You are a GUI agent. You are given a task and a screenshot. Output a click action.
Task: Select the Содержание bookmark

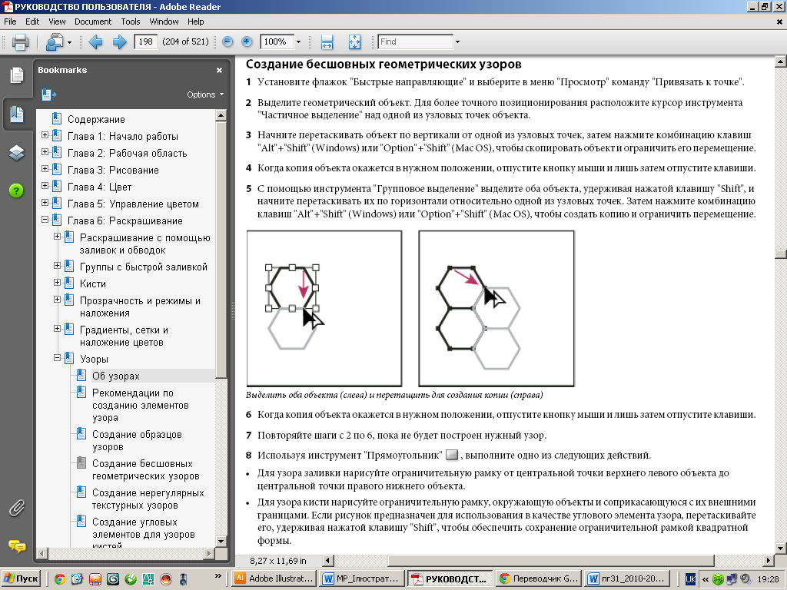pyautogui.click(x=96, y=119)
